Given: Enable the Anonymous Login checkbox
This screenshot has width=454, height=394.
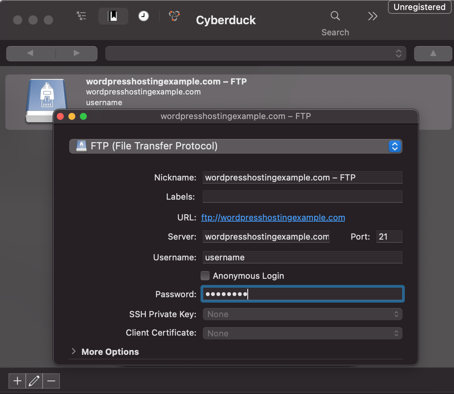Looking at the screenshot, I should (205, 276).
